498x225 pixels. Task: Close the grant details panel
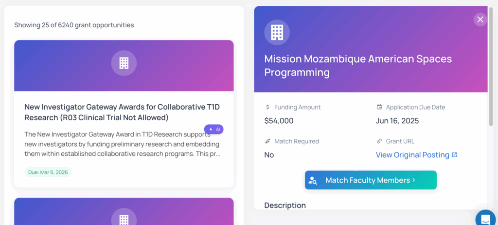click(480, 19)
